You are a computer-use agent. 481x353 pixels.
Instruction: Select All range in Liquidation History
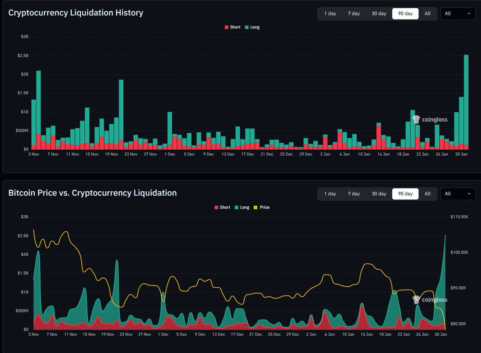(x=428, y=14)
